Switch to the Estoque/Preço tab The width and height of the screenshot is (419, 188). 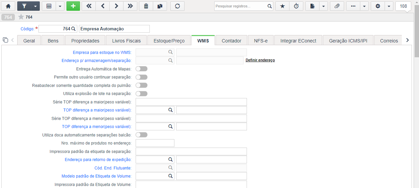coord(169,40)
